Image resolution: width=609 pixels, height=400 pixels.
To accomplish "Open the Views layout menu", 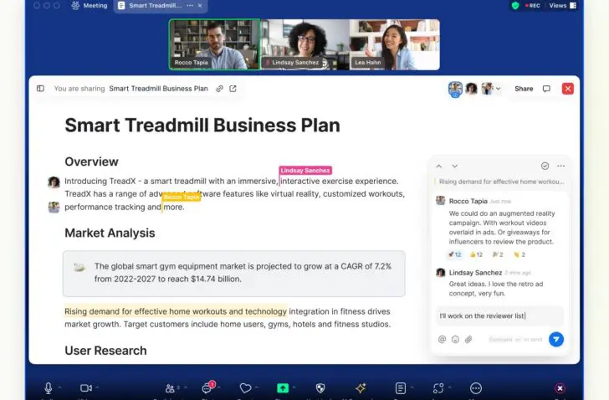I will click(x=562, y=5).
